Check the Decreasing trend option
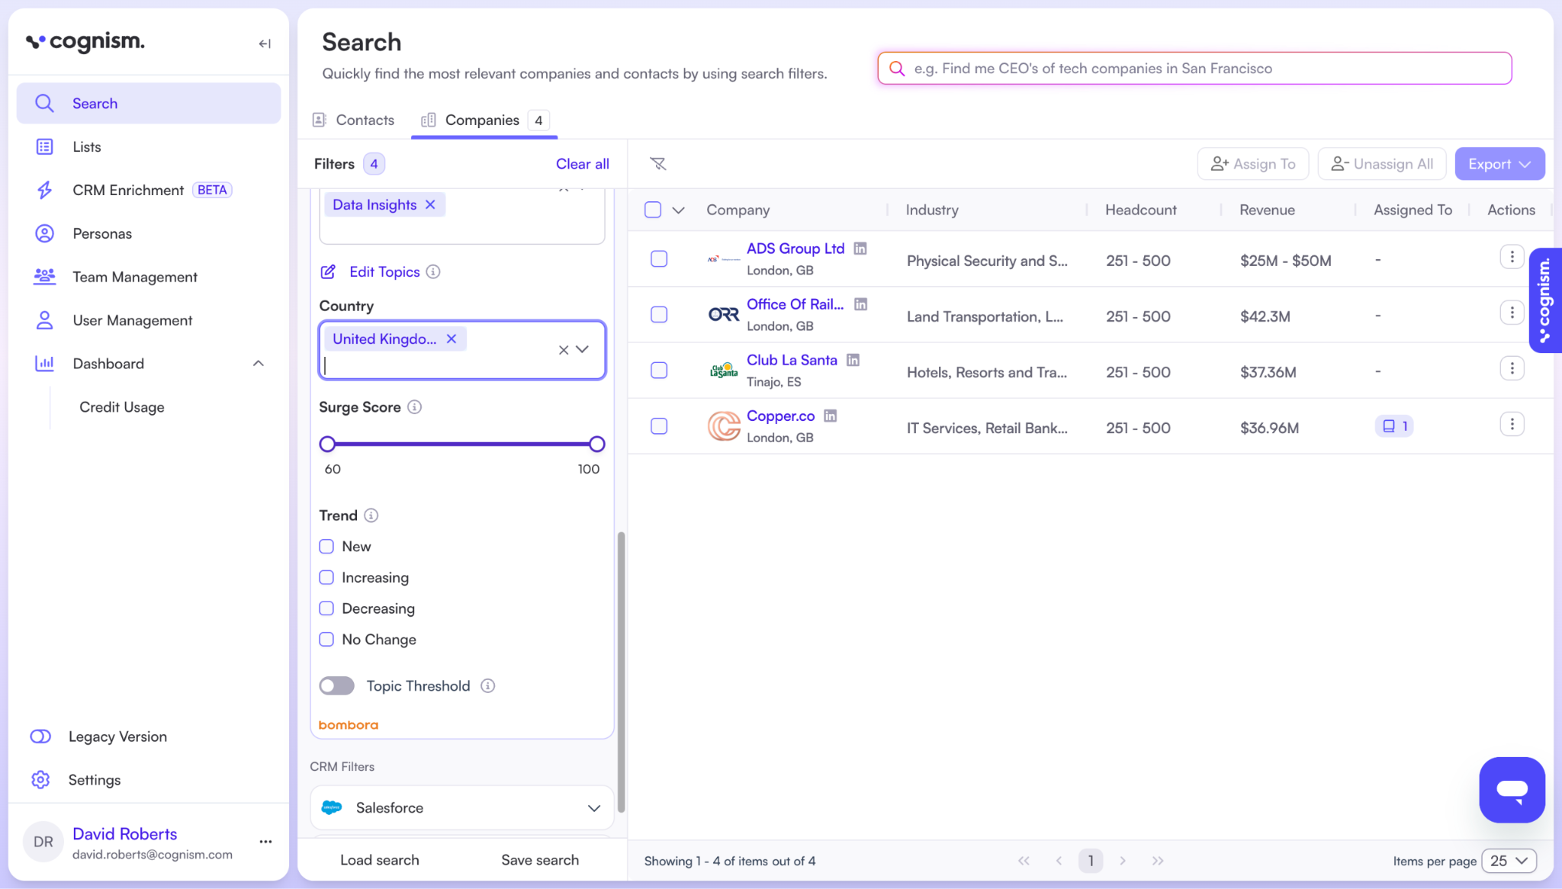 326,608
